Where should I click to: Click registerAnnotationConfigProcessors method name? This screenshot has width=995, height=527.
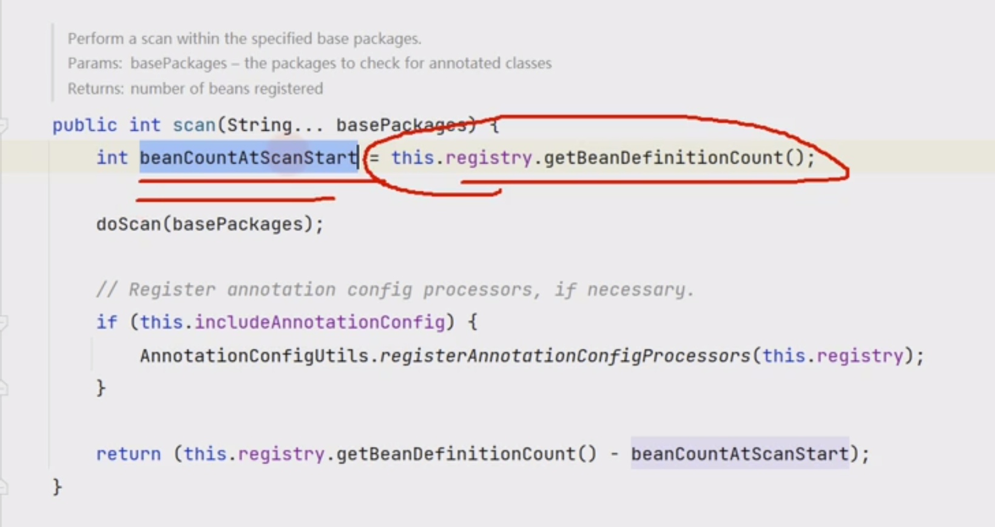coord(565,356)
